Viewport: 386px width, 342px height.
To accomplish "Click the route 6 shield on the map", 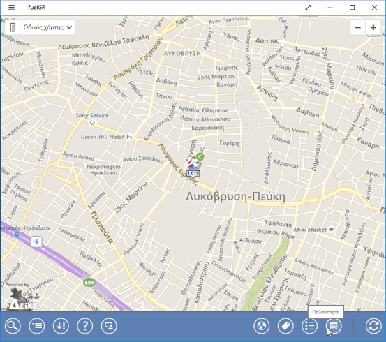I will pos(36,241).
